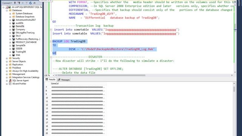Expand the Replication folder
Viewport: 242px width, 136px height.
[7, 65]
